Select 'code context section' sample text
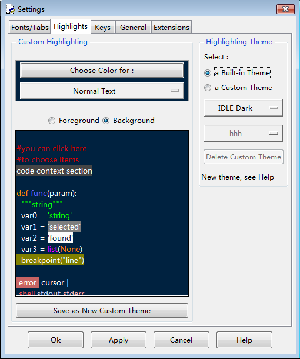Screen dimensions: 300x359 click(55, 171)
